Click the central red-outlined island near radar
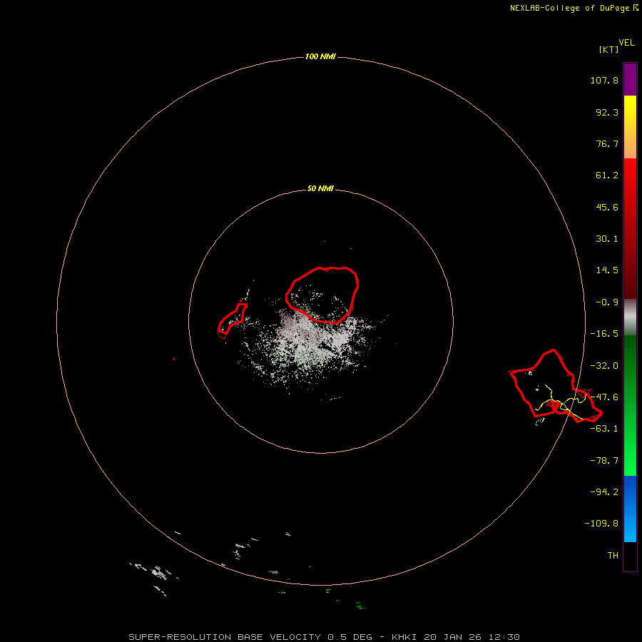This screenshot has width=642, height=642. pyautogui.click(x=322, y=295)
